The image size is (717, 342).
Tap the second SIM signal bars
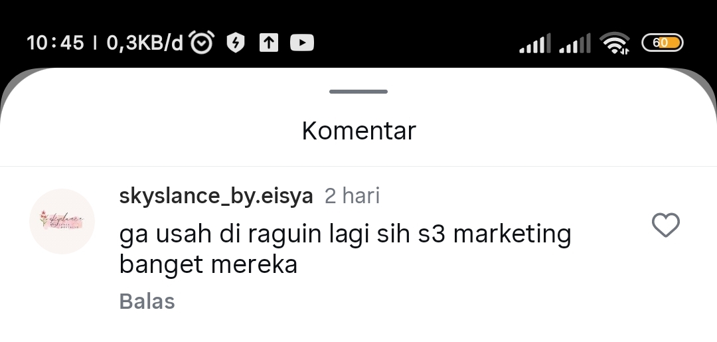point(575,43)
